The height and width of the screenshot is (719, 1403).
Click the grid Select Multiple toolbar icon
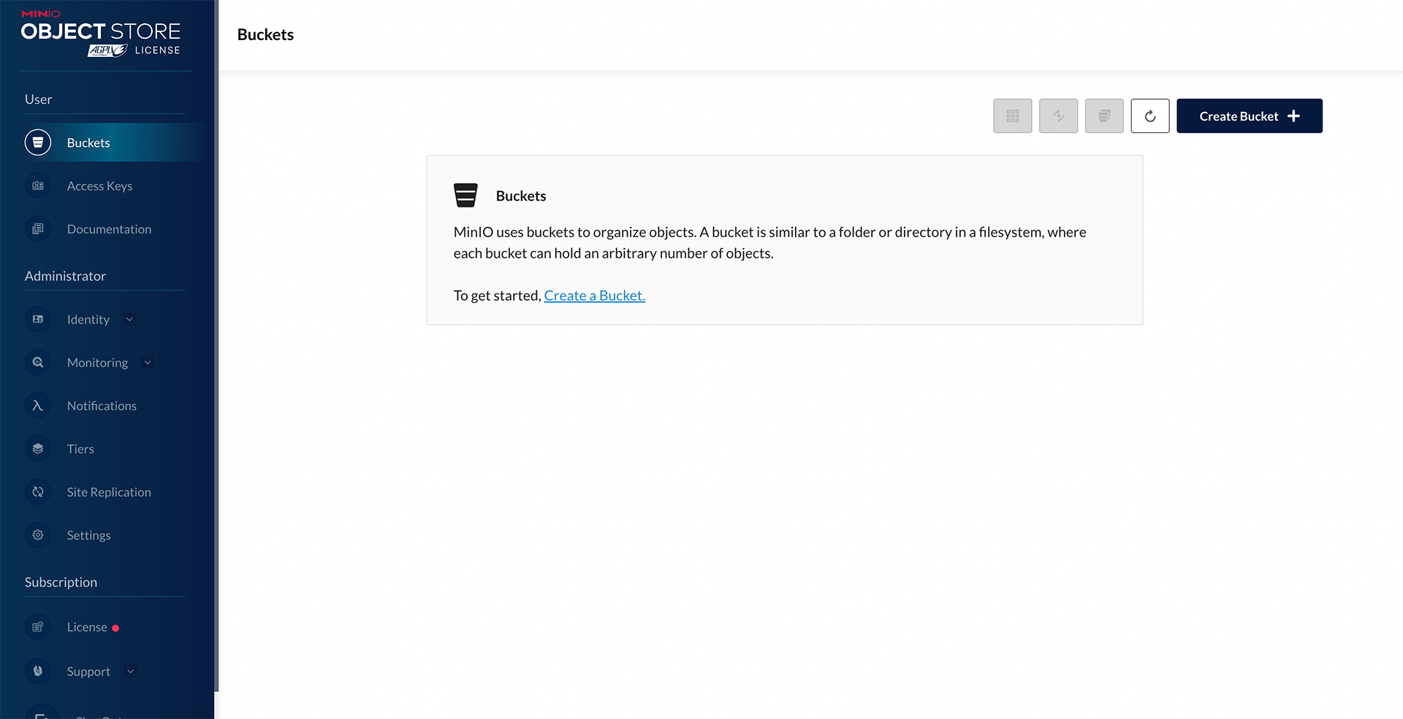tap(1012, 116)
